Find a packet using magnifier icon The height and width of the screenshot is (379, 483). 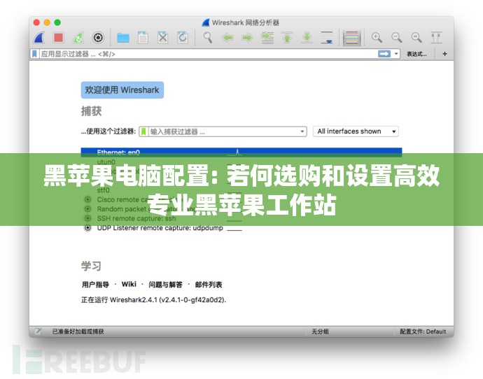[208, 38]
